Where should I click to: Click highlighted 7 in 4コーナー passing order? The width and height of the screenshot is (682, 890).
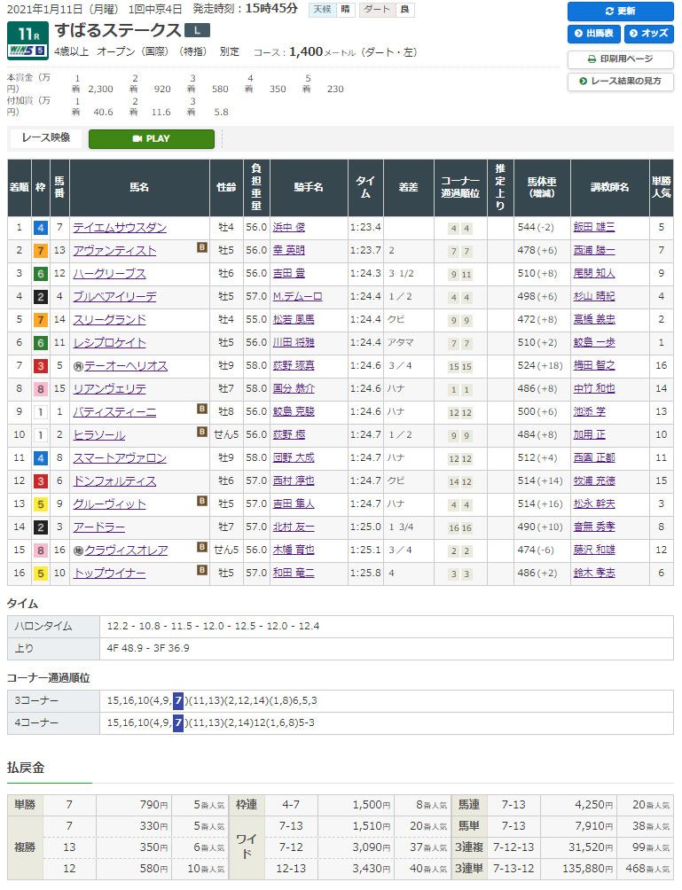(178, 722)
